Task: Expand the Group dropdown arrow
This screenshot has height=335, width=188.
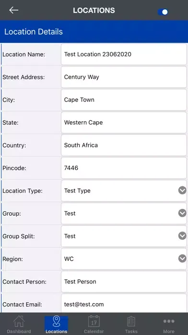Action: click(x=182, y=213)
